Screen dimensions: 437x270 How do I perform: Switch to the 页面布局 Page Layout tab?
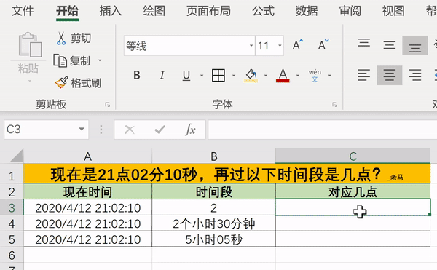click(208, 11)
